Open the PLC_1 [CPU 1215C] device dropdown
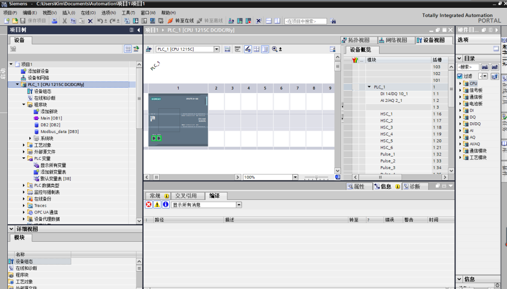The width and height of the screenshot is (507, 289). 217,49
